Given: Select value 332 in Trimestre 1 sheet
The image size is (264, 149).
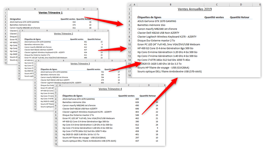Looking at the screenshot, I should tap(74, 22).
